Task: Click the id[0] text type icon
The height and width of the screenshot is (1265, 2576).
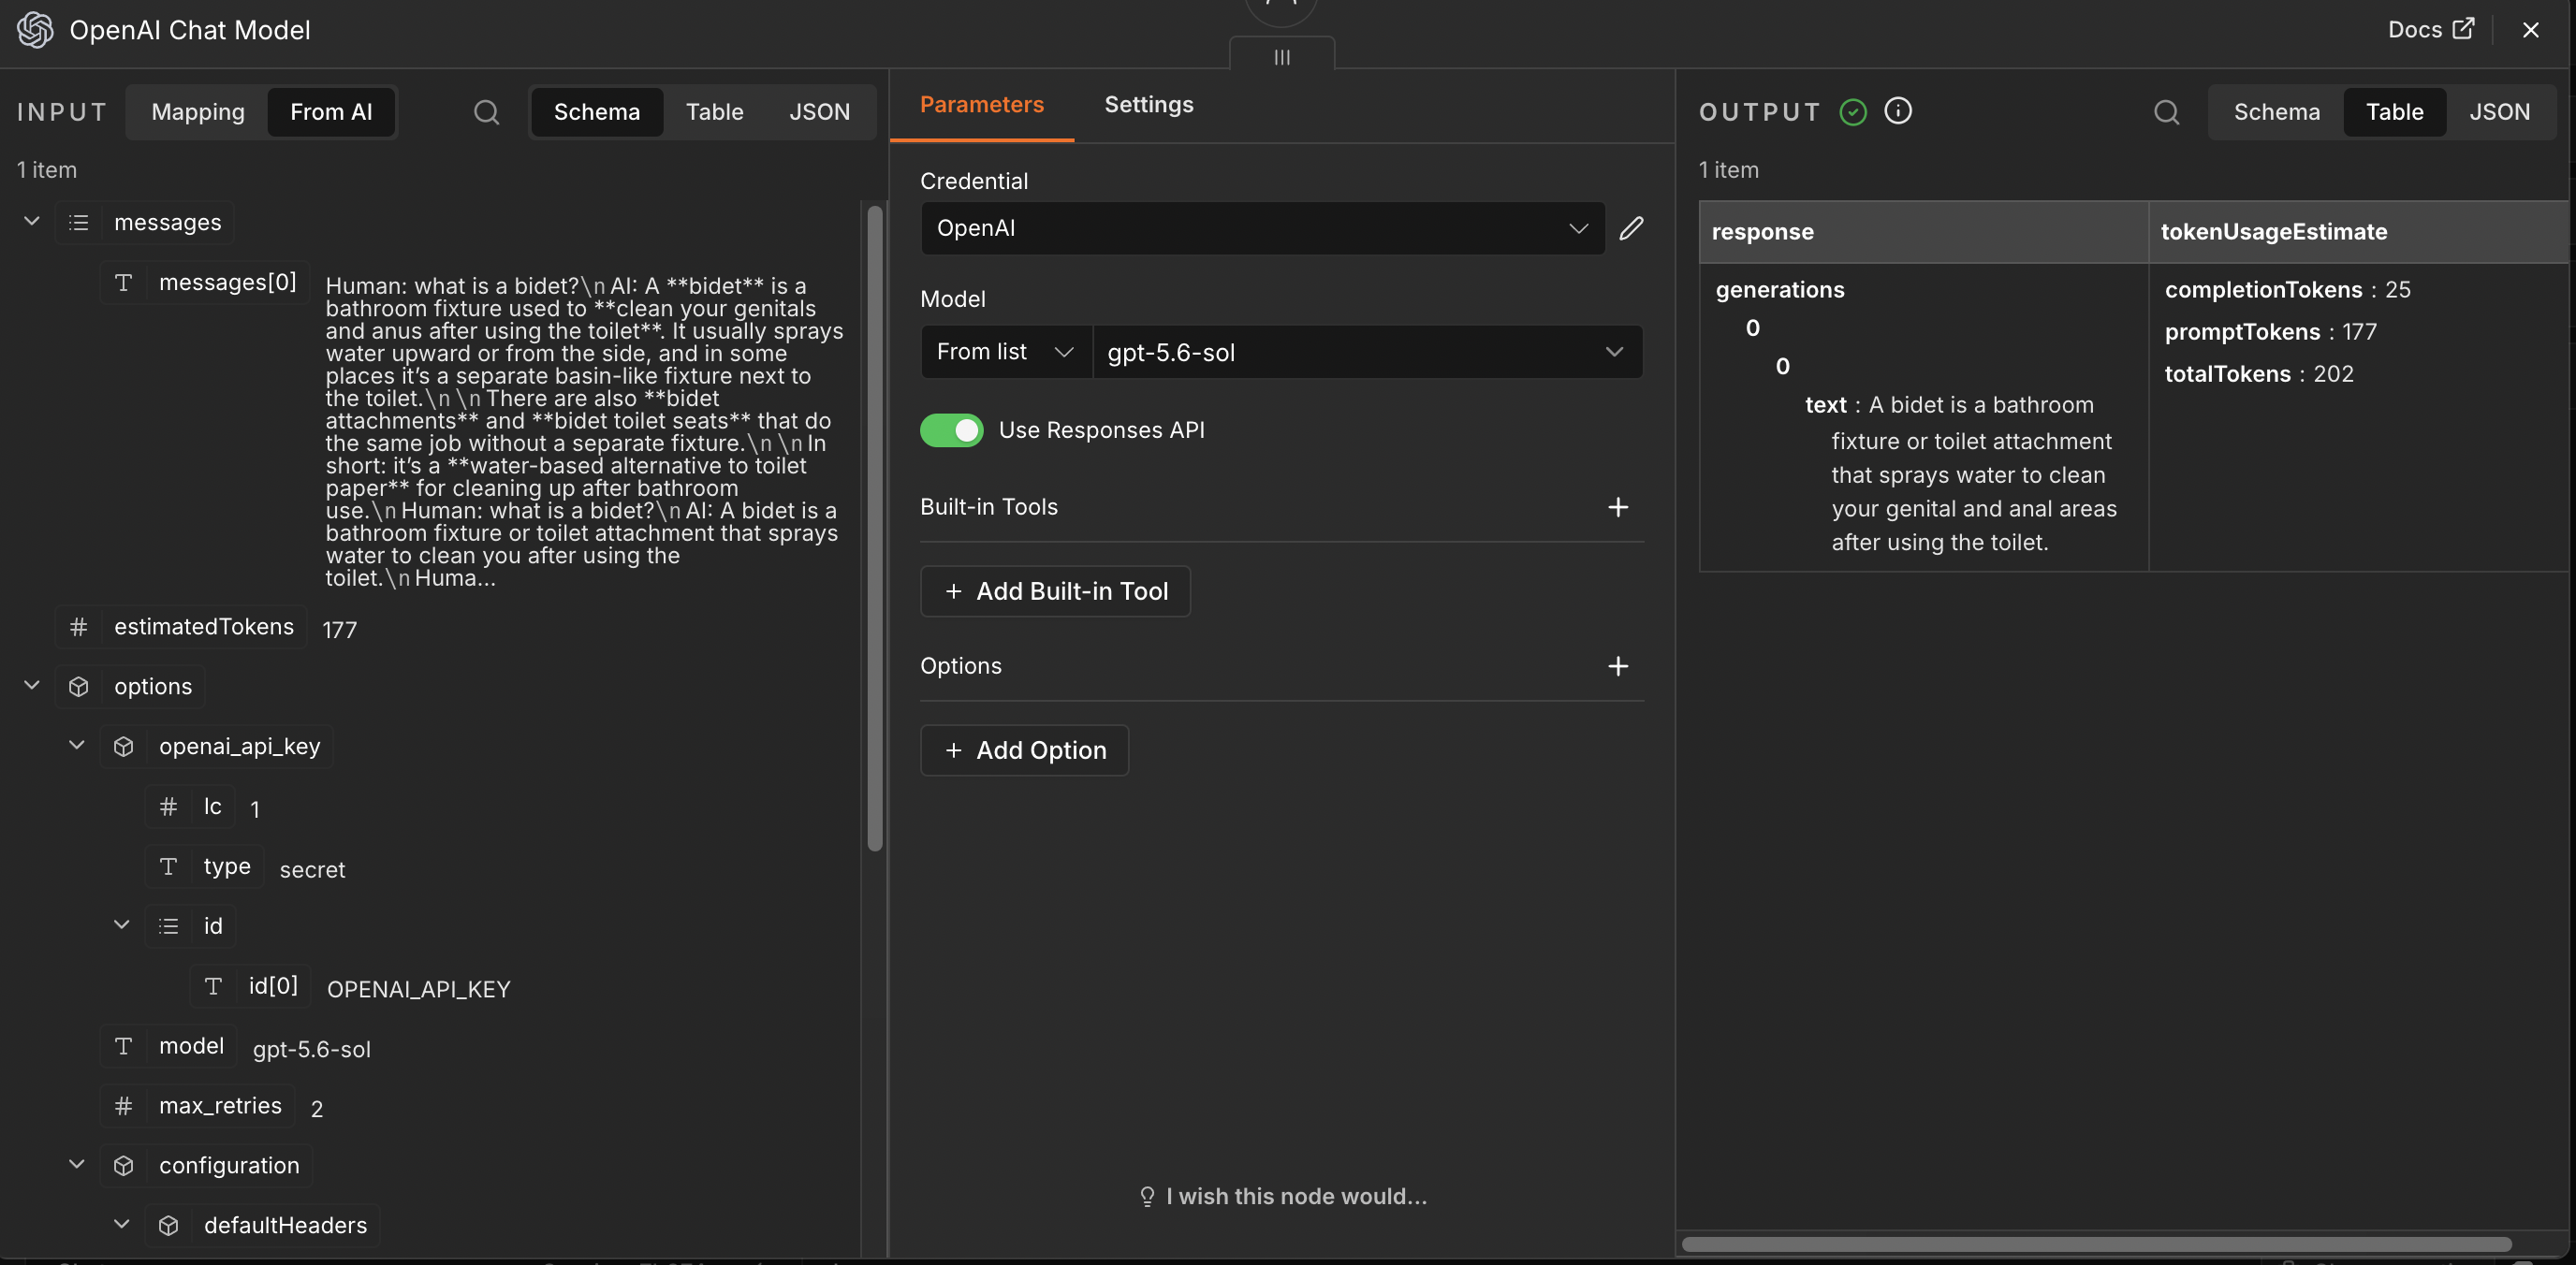Action: point(213,986)
